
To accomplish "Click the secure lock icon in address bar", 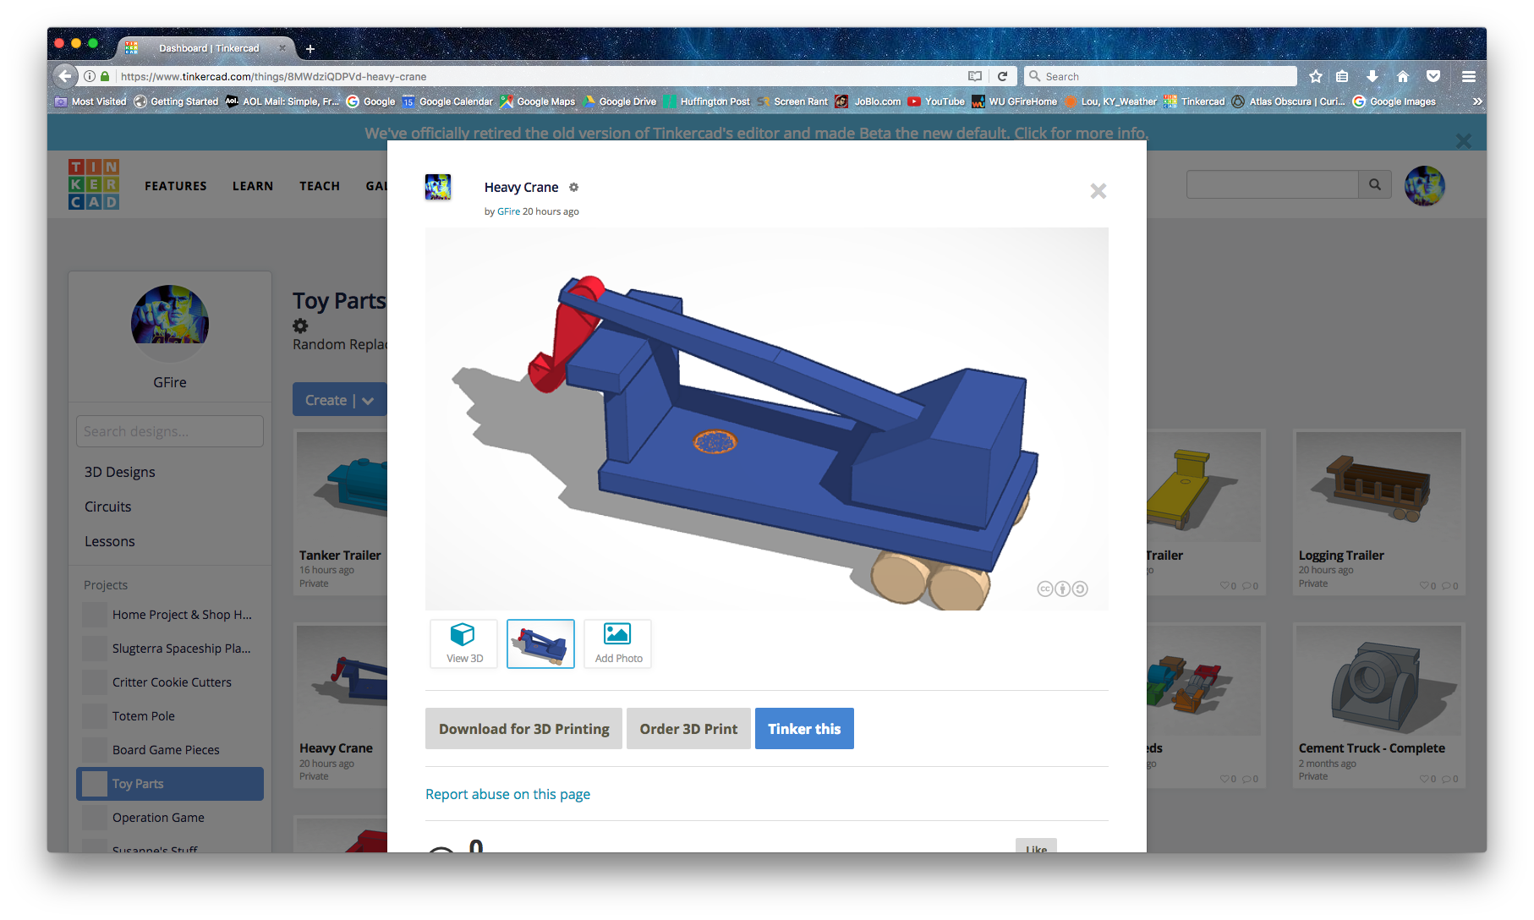I will (x=105, y=76).
